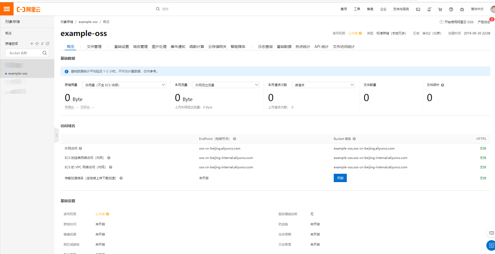Open the 简体中文 language selector
Image resolution: width=495 pixels, height=254 pixels.
[477, 9]
